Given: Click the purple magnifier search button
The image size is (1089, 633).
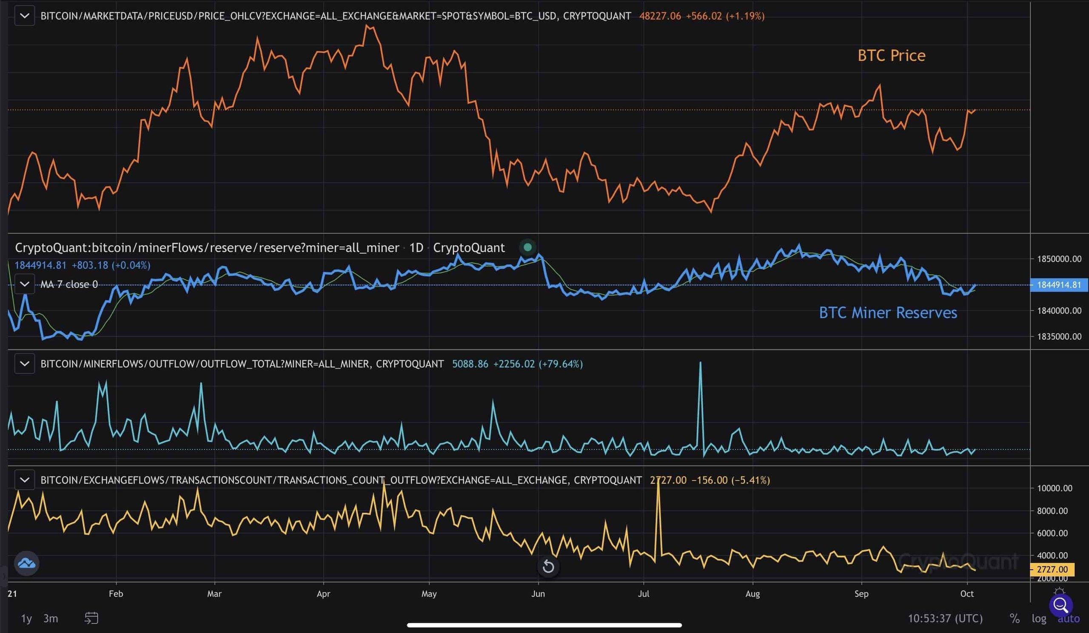Looking at the screenshot, I should 1060,605.
